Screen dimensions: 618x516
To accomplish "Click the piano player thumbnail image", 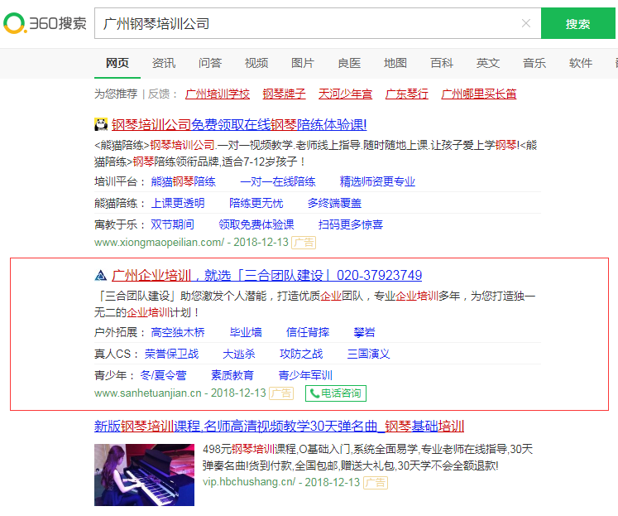I will pos(144,475).
